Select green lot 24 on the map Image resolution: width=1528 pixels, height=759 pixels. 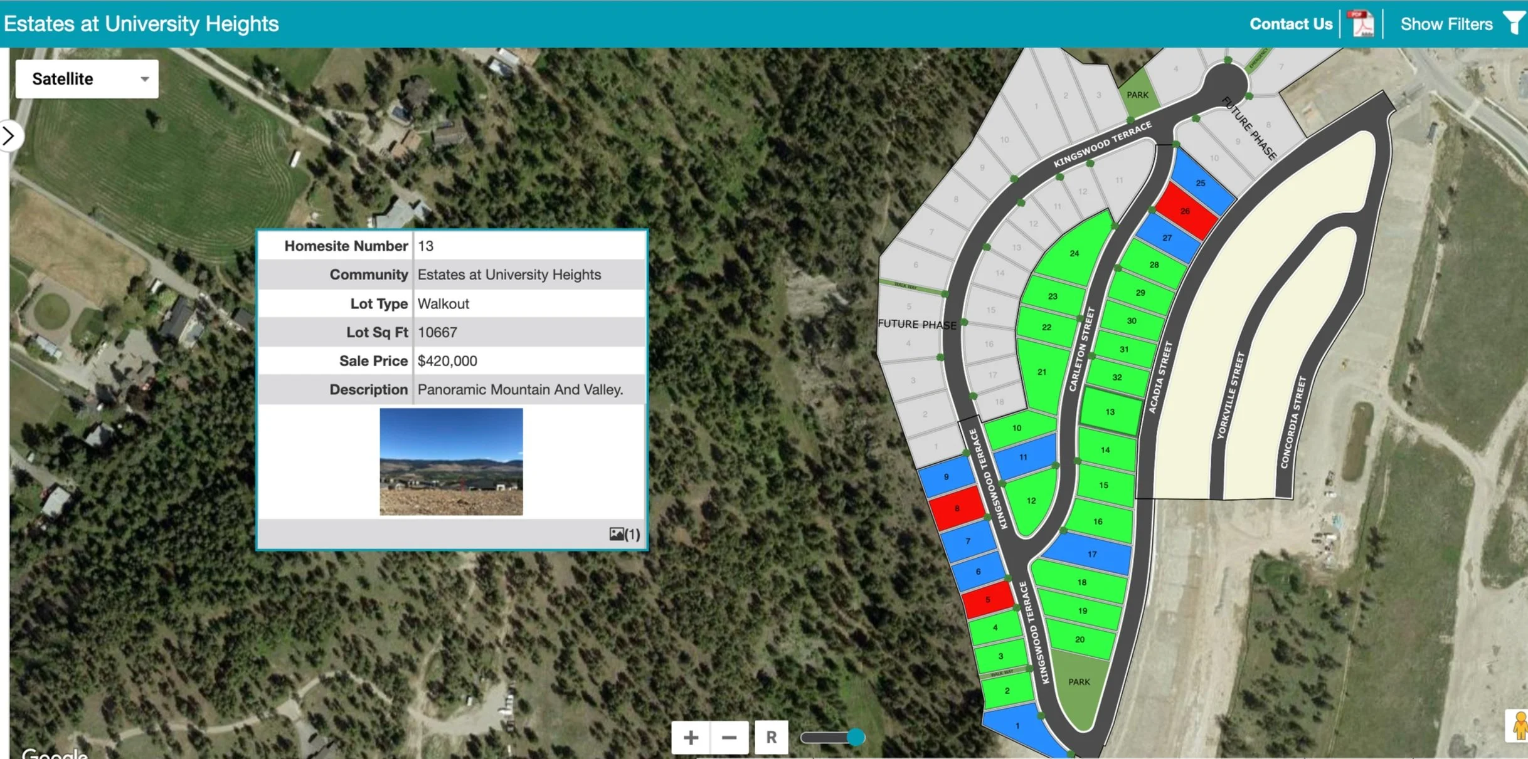(x=1074, y=253)
